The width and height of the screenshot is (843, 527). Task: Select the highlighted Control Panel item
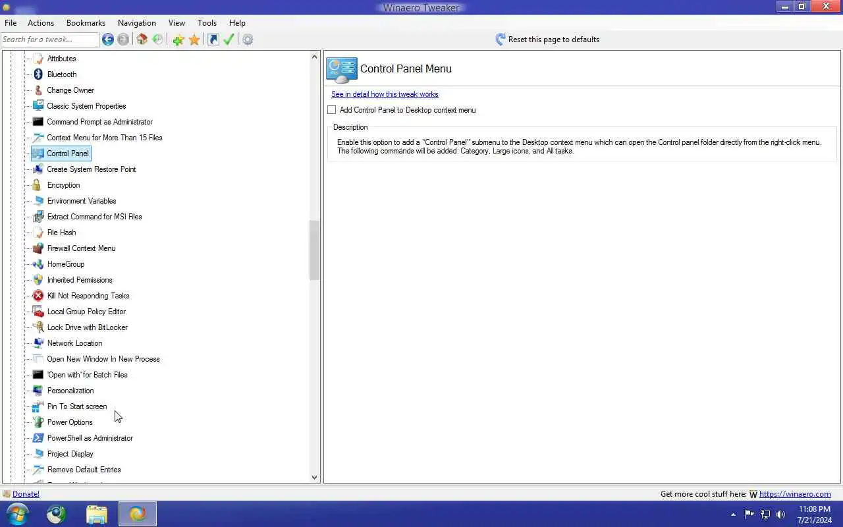61,153
